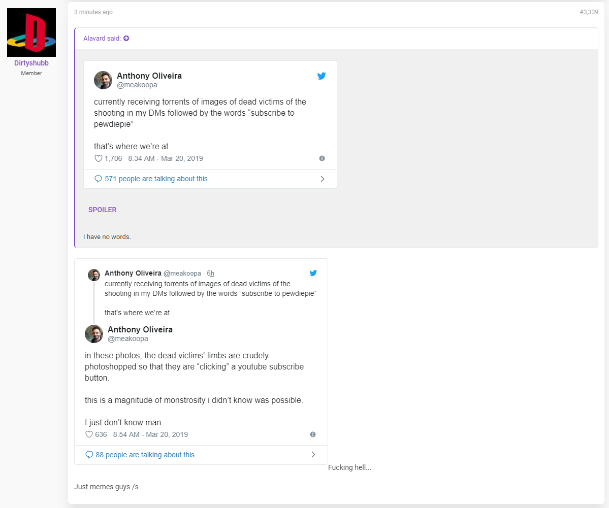The image size is (609, 508).
Task: Open the @meakoopa handle in the reply tweet
Action: point(128,339)
